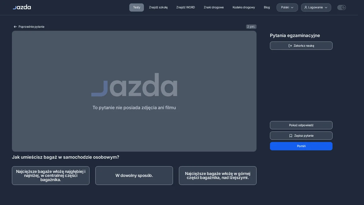This screenshot has height=205, width=364.
Task: Click the Pokaż odpowiedź button
Action: point(301,125)
